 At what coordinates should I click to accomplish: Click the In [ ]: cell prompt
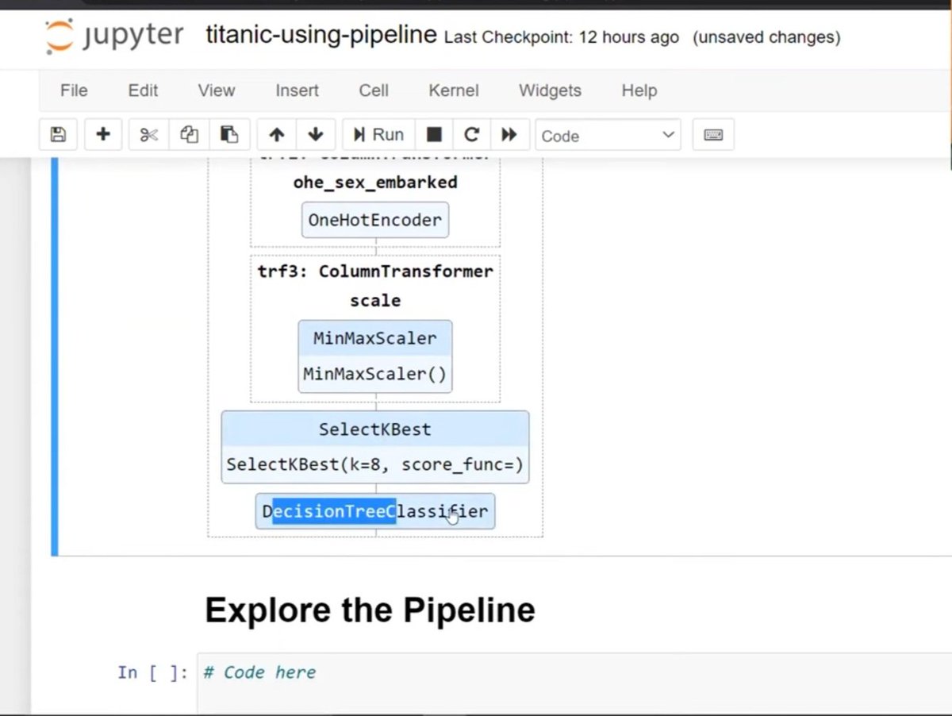coord(152,672)
